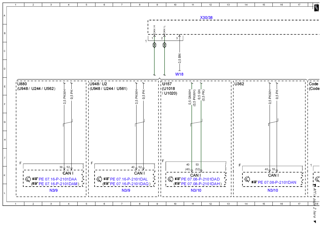322x226 pixels.
Task: Open the PE 07.16-P-2101DAM diagram link
Action: 58,184
